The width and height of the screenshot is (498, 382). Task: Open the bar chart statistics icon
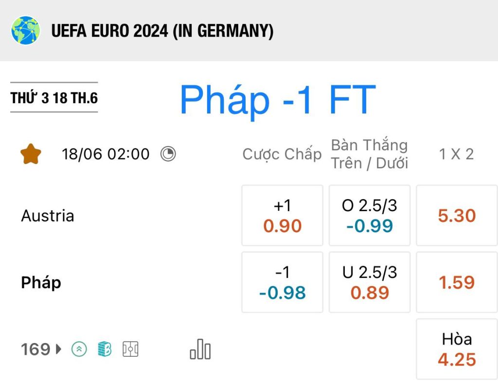200,349
